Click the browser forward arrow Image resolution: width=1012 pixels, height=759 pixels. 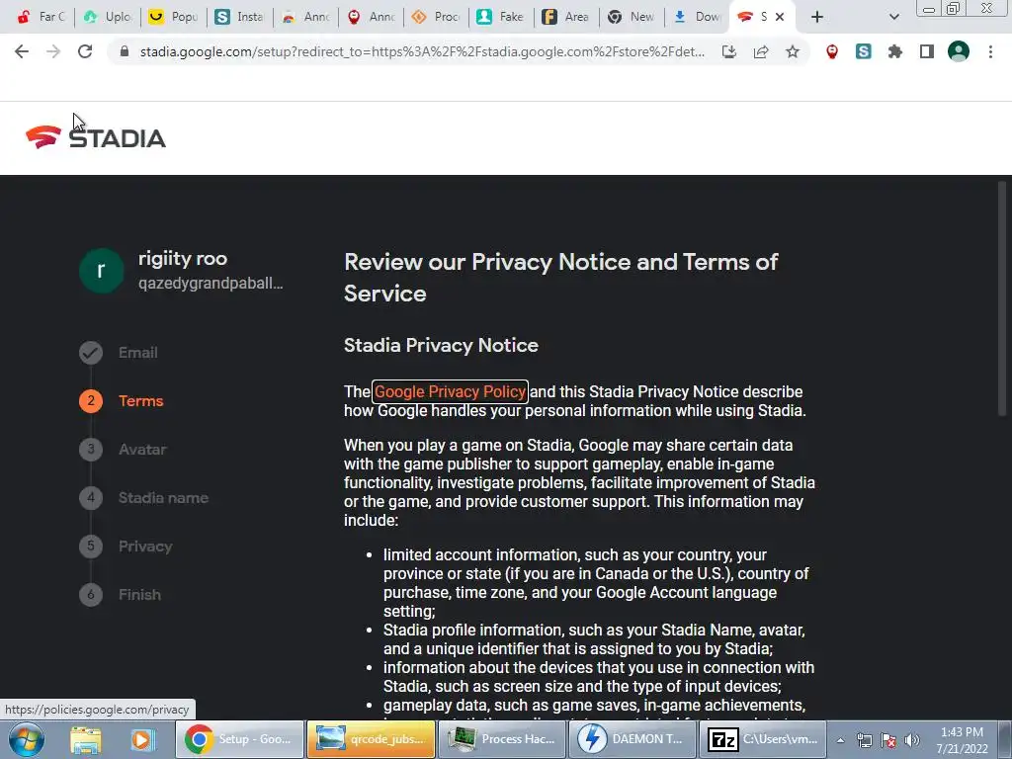(x=53, y=51)
